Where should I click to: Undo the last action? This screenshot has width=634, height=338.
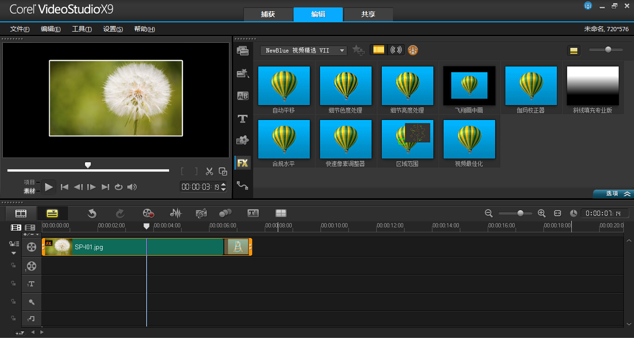(92, 213)
